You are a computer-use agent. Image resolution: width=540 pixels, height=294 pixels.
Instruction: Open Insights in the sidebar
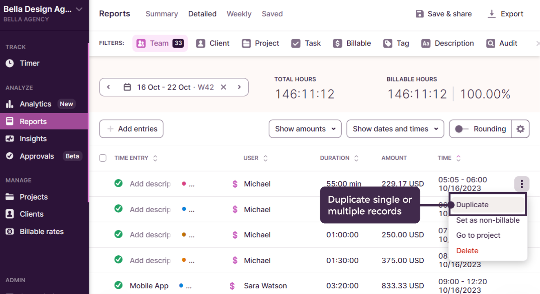click(33, 139)
